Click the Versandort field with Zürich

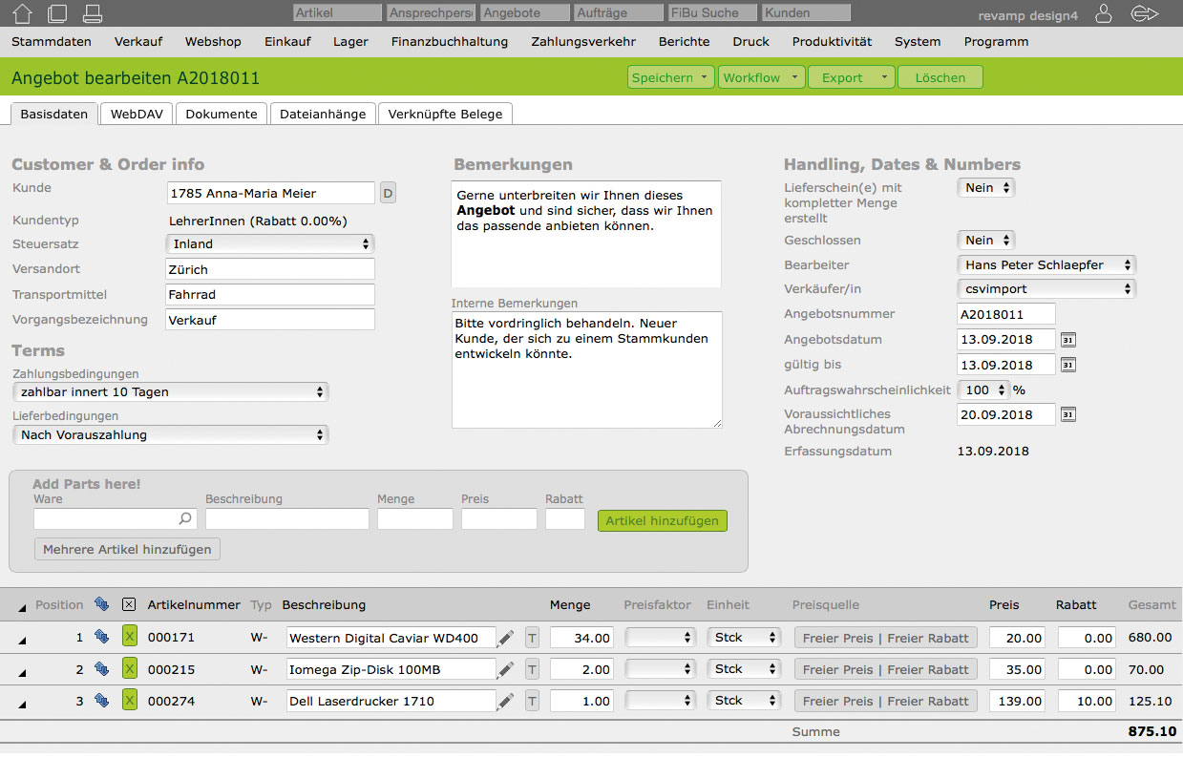[270, 269]
